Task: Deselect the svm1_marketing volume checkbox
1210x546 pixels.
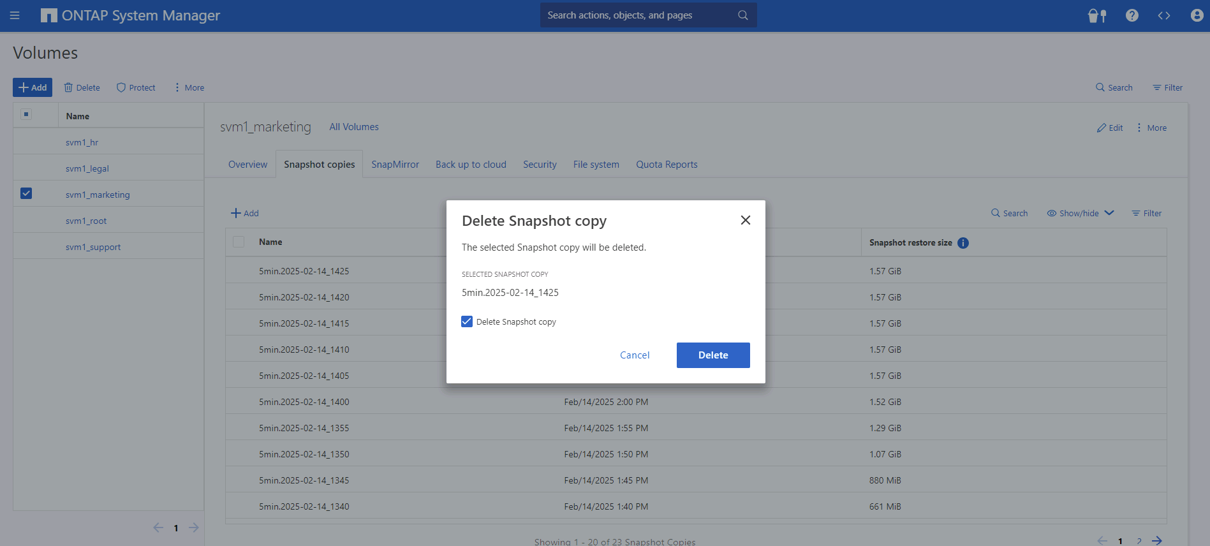Action: point(26,193)
